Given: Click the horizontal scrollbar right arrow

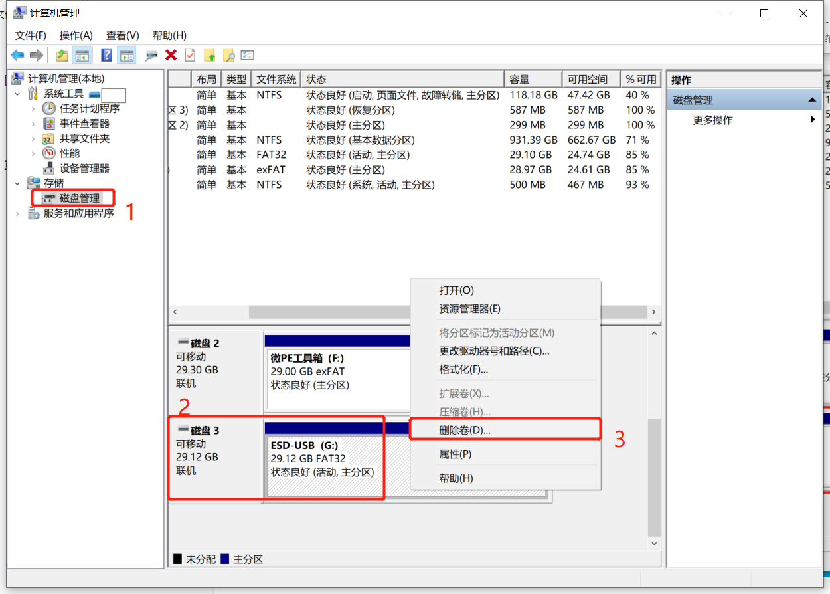Looking at the screenshot, I should (653, 311).
